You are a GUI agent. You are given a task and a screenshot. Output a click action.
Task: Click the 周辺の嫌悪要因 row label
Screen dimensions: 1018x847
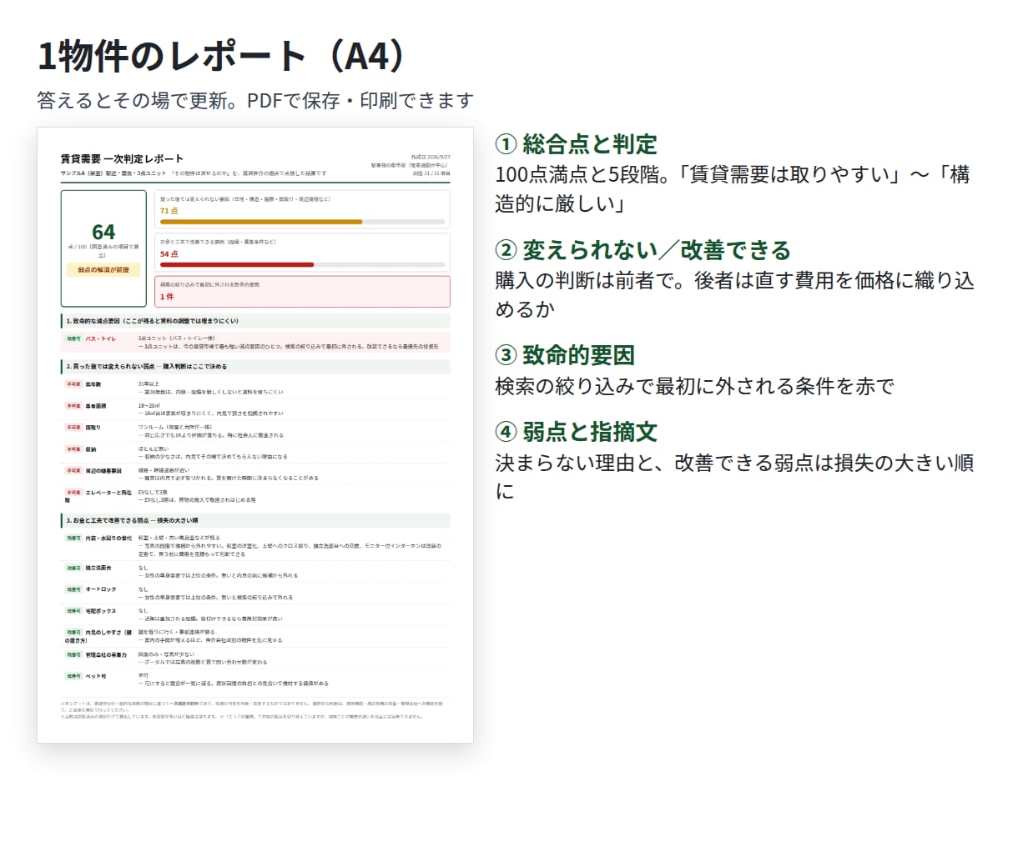[103, 471]
